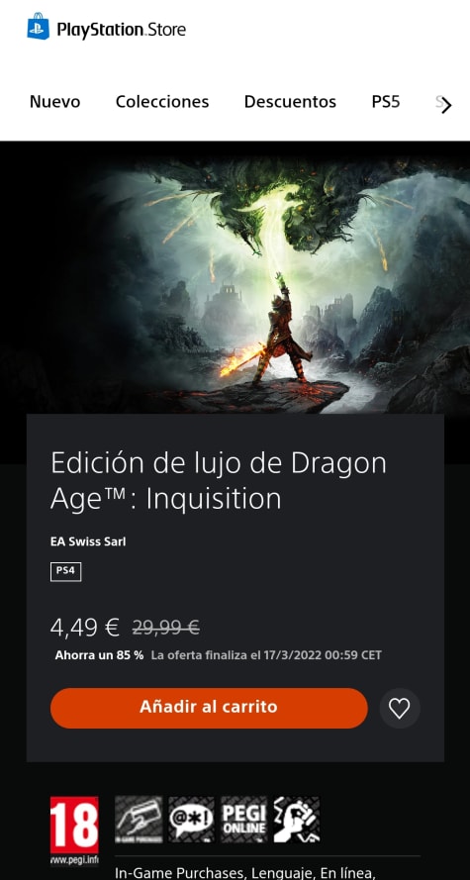Click the in-game purchases PEGI icon
470x880 pixels.
pyautogui.click(x=139, y=820)
